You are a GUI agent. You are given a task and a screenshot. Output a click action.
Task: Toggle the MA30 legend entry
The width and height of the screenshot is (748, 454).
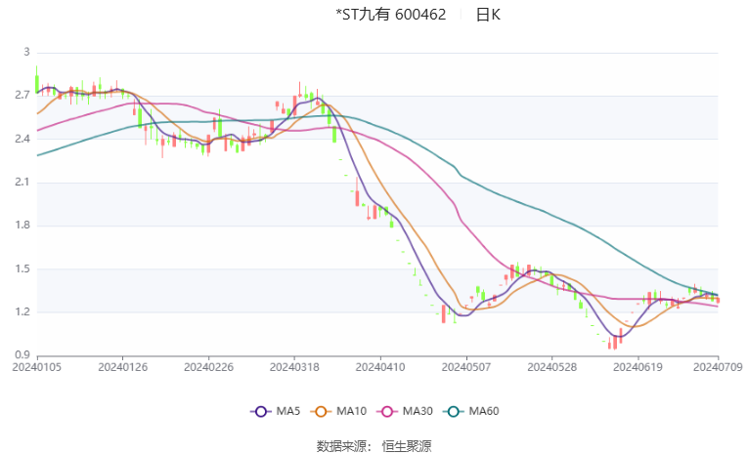(405, 411)
